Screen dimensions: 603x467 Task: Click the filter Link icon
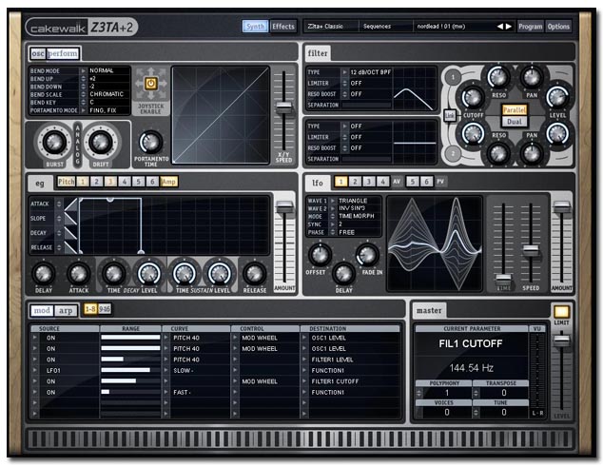click(450, 115)
